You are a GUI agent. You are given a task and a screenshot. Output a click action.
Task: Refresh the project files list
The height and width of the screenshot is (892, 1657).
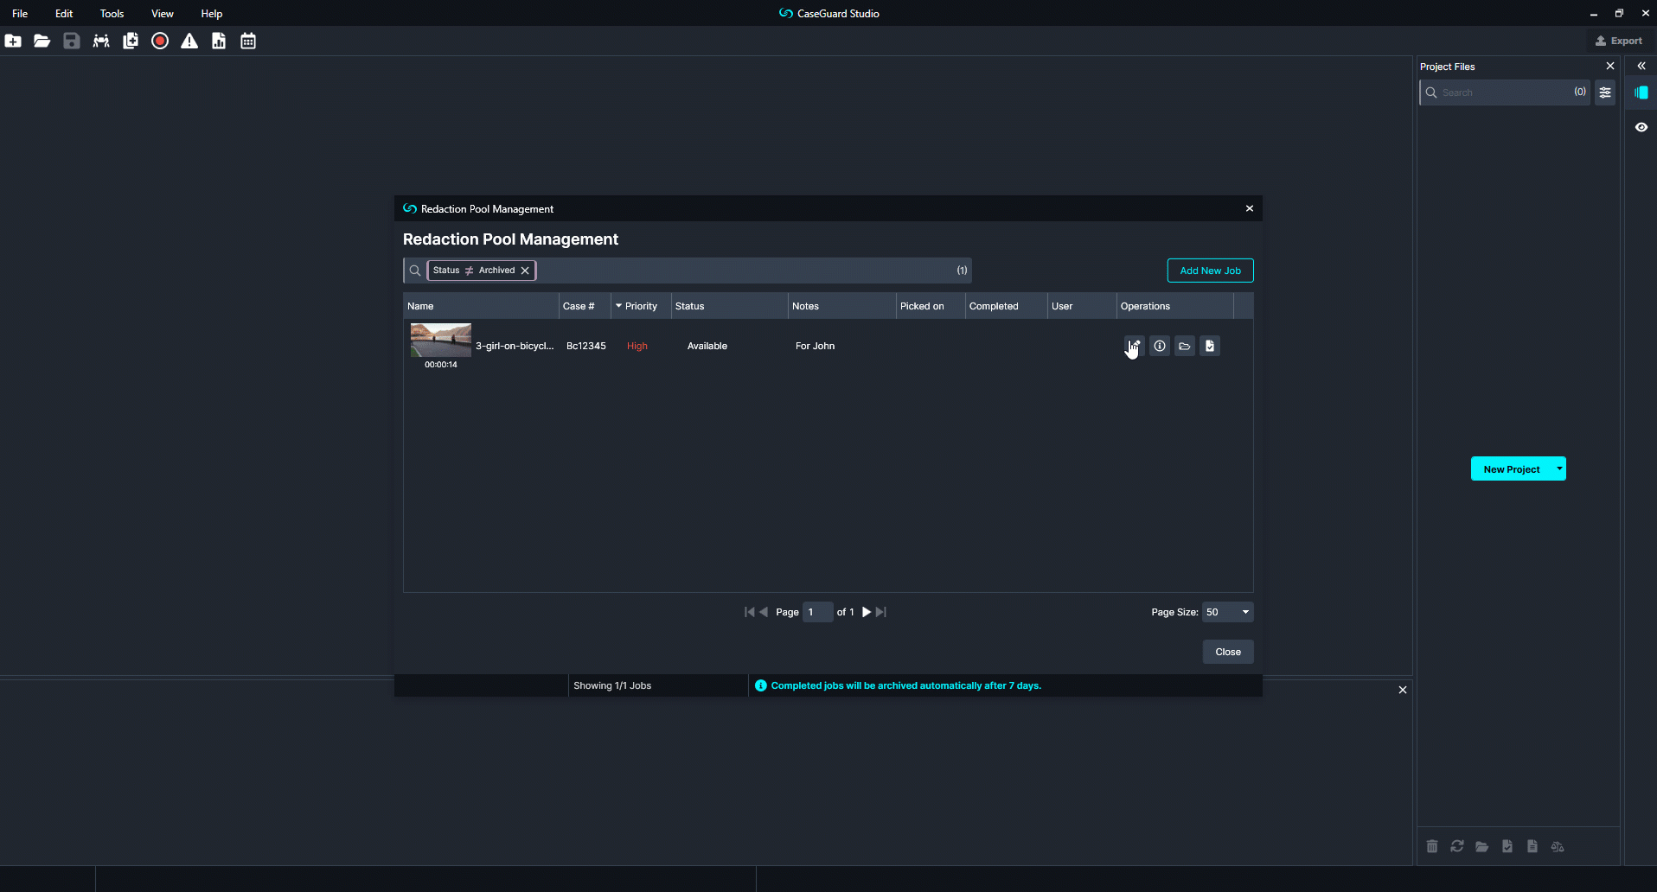(1457, 846)
